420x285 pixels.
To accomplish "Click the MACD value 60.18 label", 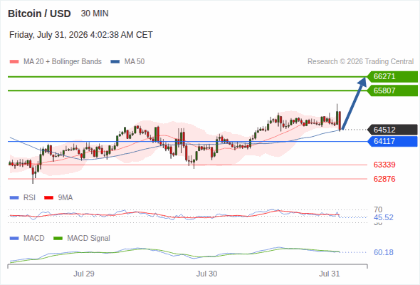I will 383,252.
